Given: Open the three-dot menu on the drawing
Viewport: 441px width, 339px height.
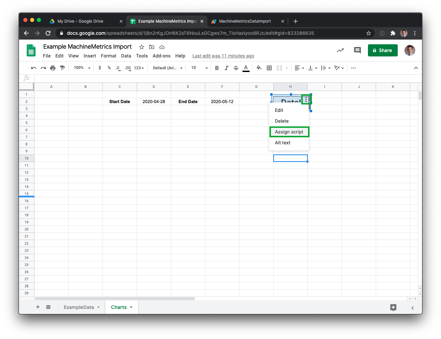Looking at the screenshot, I should [x=306, y=100].
